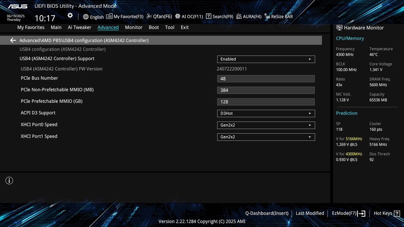The height and width of the screenshot is (227, 404).
Task: Change ACPI D3 Support to D3Cold
Action: pos(266,113)
